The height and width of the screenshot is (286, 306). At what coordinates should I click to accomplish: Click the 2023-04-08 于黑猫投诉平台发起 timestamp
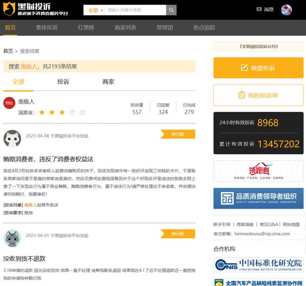[x=57, y=136]
